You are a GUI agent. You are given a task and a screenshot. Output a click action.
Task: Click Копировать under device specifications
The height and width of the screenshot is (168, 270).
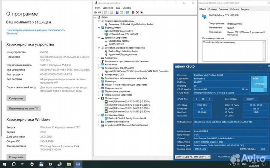pyautogui.click(x=16, y=99)
